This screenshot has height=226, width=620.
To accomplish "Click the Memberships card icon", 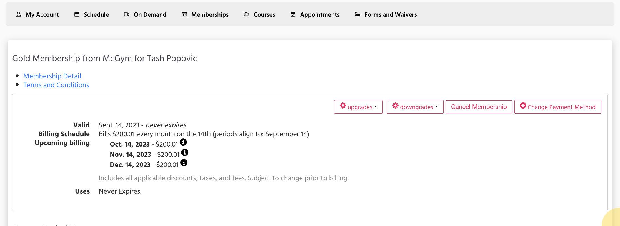I will 184,14.
